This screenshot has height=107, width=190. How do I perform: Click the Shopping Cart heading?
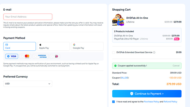pyautogui.click(x=121, y=10)
